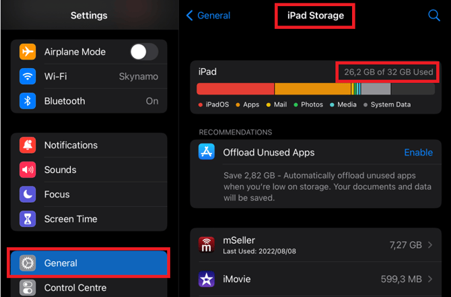Tap the Wi-Fi settings icon
The width and height of the screenshot is (451, 297).
tap(28, 76)
